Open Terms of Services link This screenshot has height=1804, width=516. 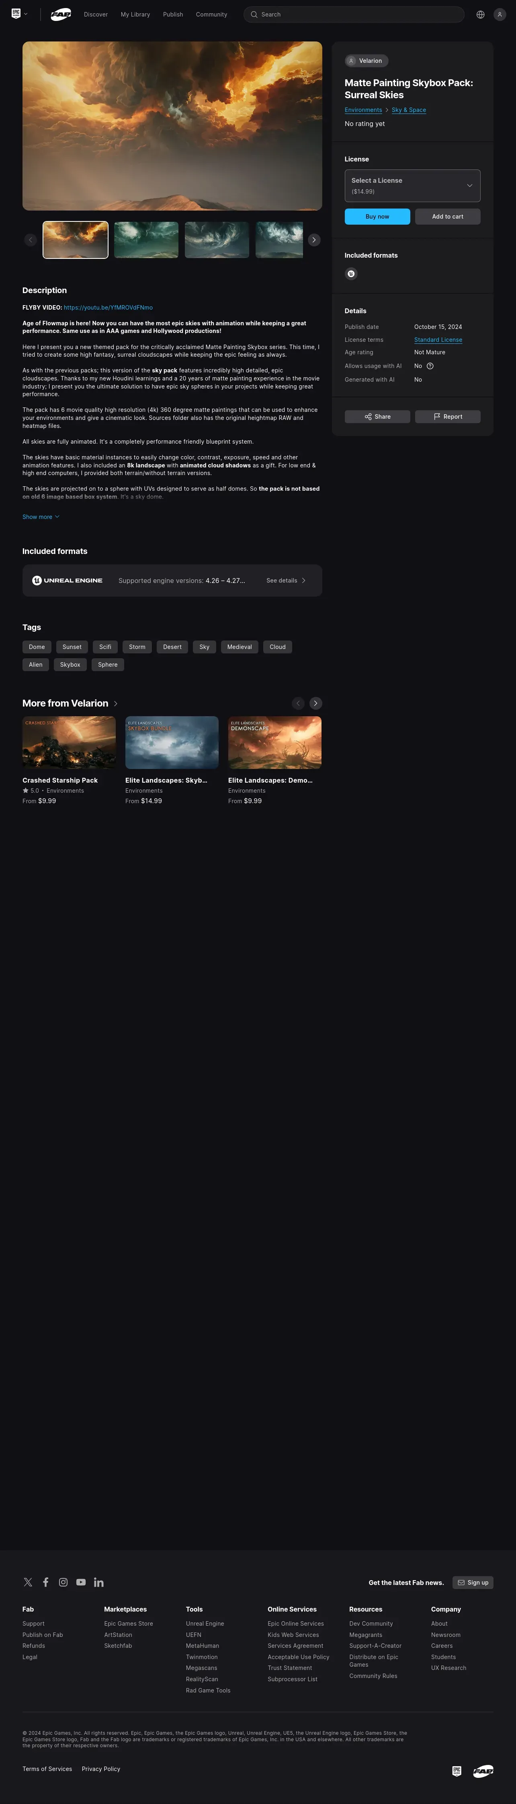47,1769
